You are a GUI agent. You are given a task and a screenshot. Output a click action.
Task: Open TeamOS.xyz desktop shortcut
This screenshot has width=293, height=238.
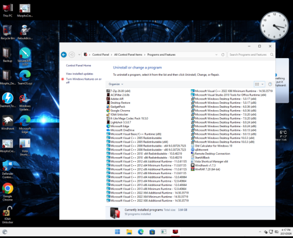click(25, 78)
